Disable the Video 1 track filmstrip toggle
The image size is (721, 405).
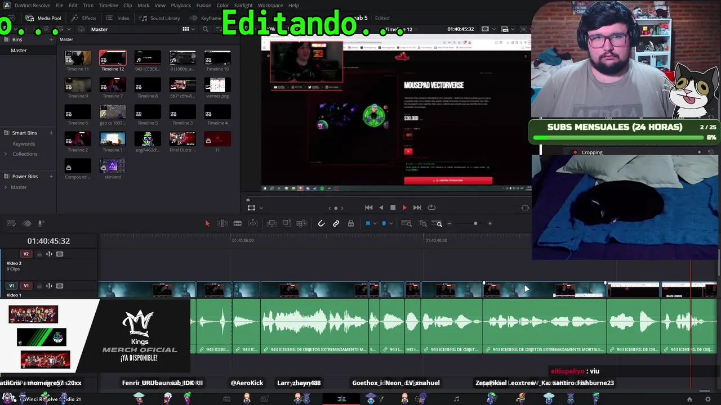tap(60, 286)
